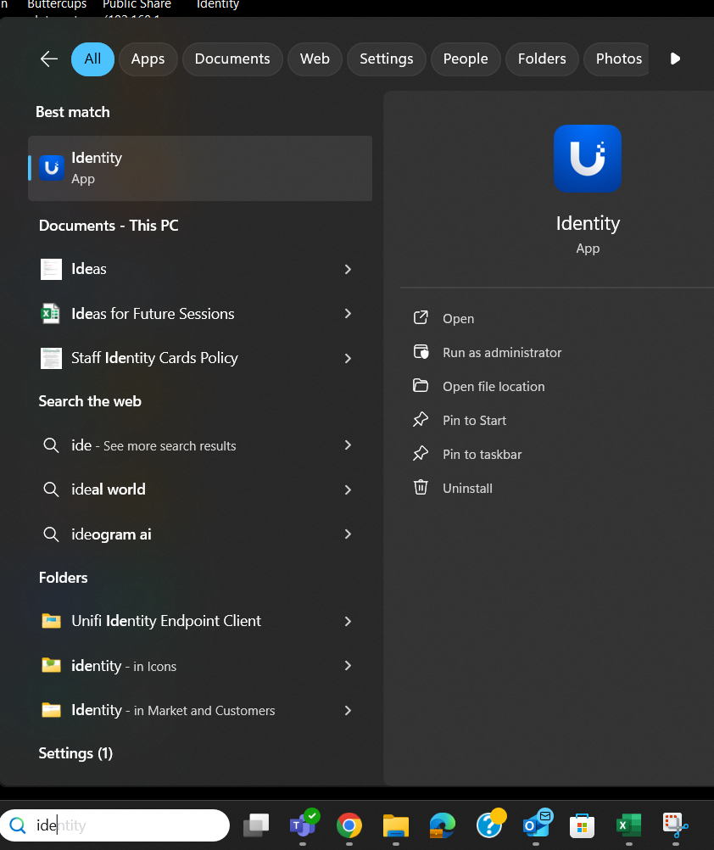Show more filter tabs with arrow
Screen dimensions: 714x850
(675, 59)
